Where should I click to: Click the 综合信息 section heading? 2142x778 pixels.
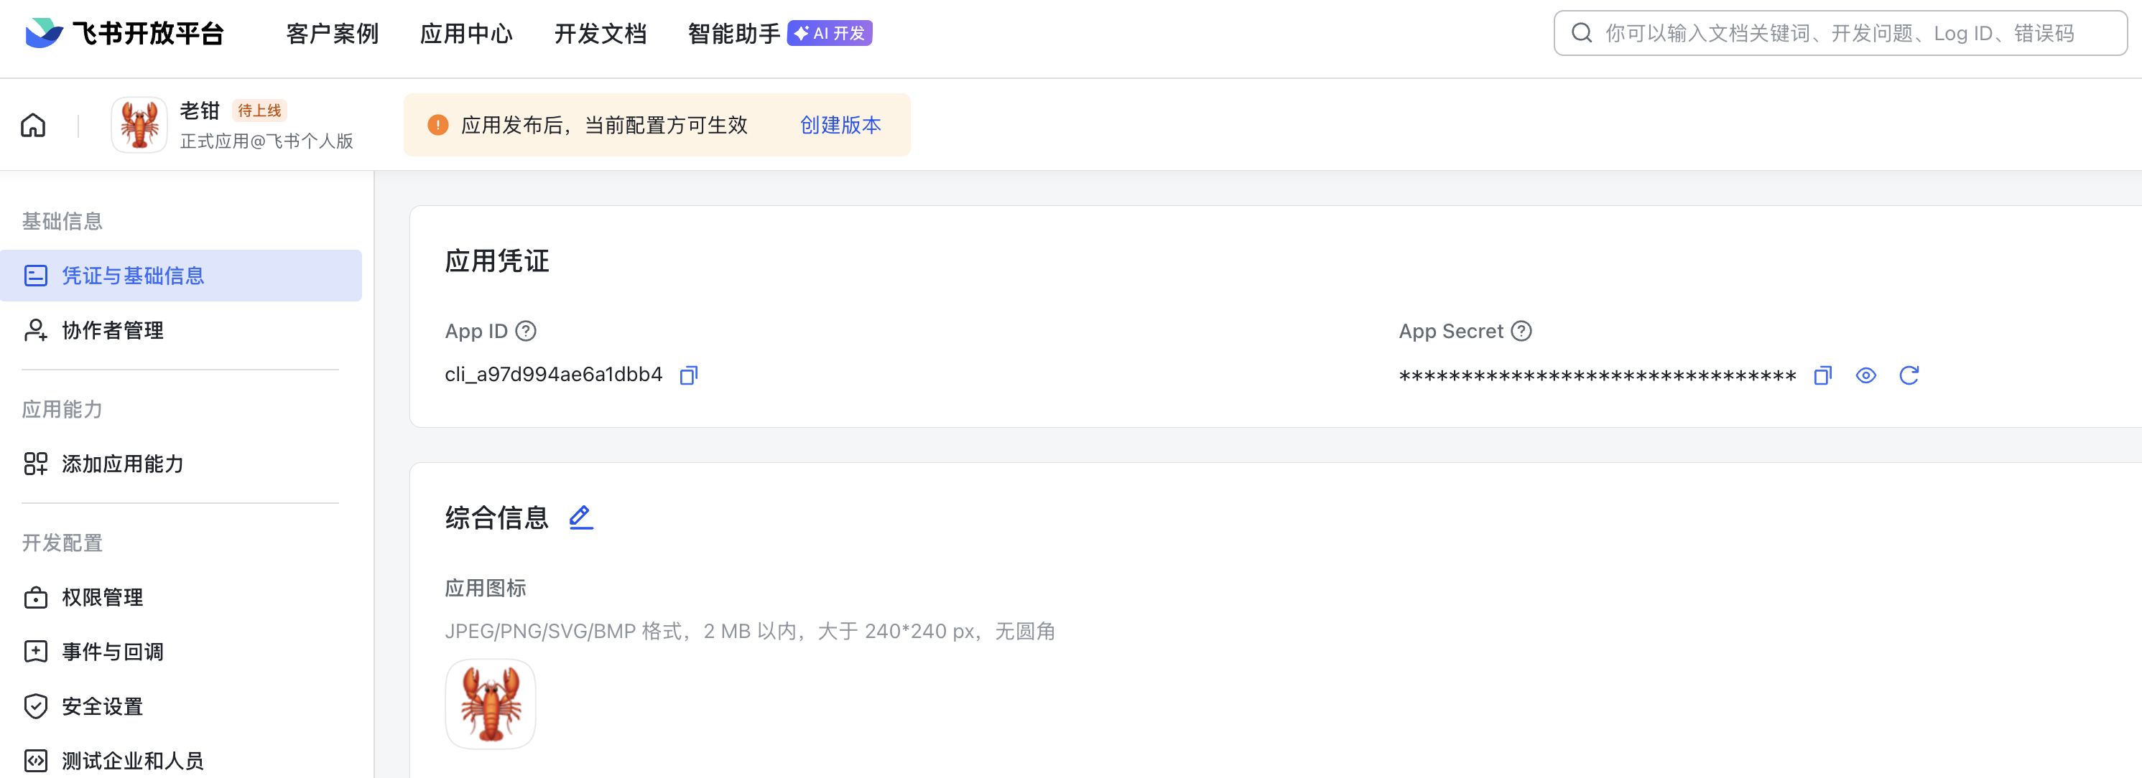[x=497, y=518]
